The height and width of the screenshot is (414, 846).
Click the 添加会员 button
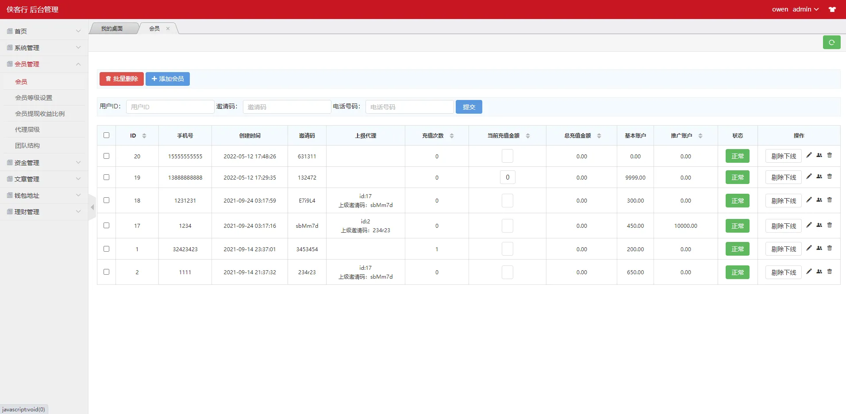coord(167,79)
